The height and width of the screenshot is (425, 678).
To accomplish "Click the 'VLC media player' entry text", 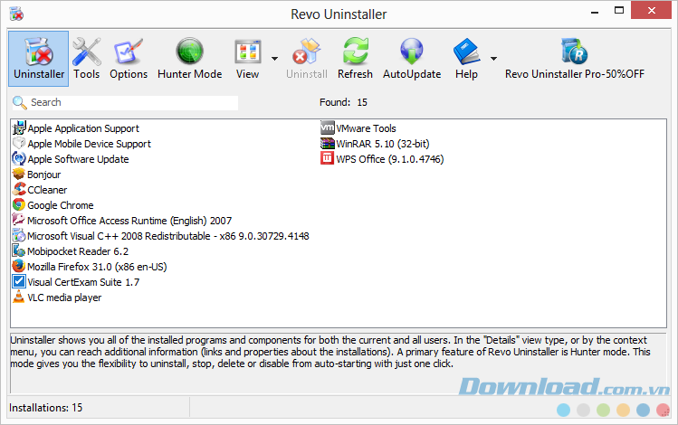I will 64,297.
